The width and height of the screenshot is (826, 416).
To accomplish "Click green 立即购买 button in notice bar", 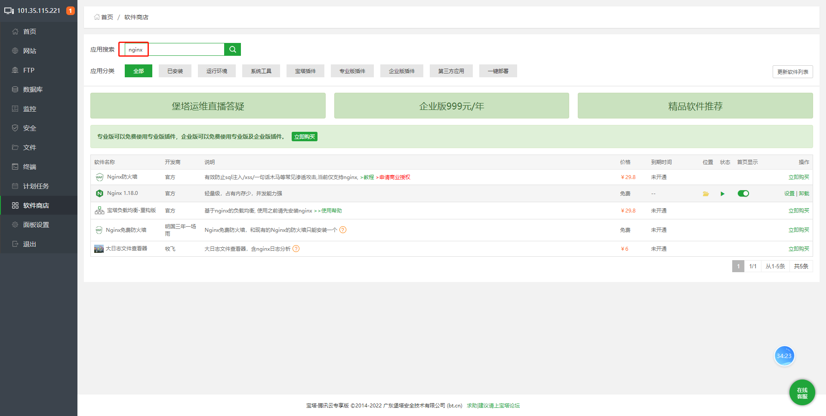I will tap(305, 137).
